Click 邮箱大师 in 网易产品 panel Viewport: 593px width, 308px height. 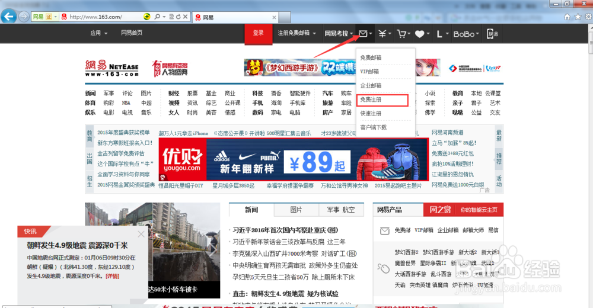(473, 230)
